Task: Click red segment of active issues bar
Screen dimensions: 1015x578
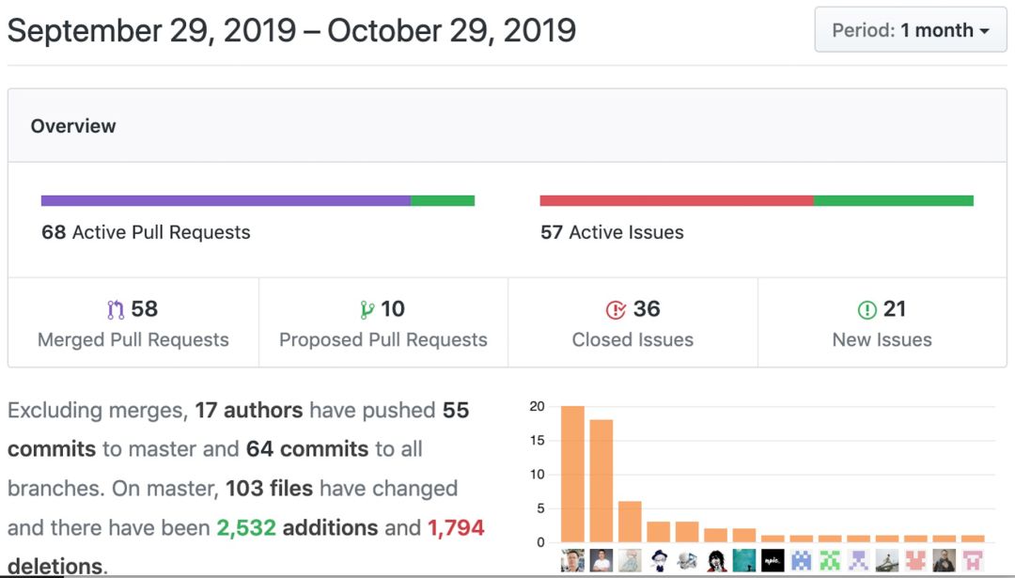Action: [676, 200]
